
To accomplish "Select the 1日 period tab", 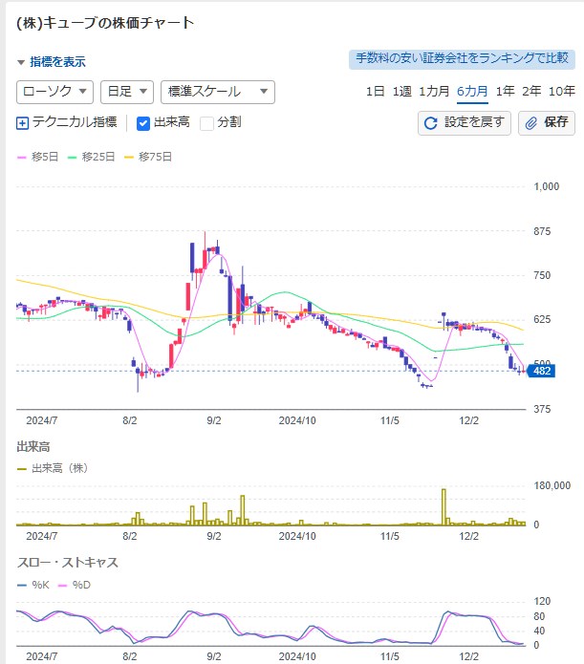I will click(x=375, y=91).
